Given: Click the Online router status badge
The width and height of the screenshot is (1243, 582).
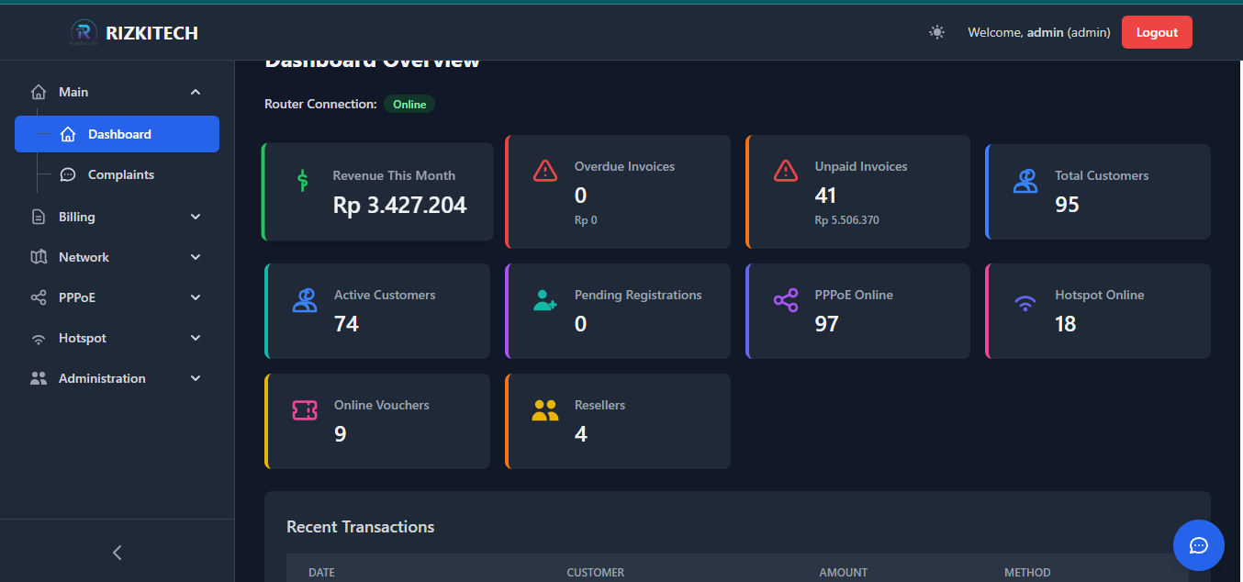Looking at the screenshot, I should click(409, 104).
